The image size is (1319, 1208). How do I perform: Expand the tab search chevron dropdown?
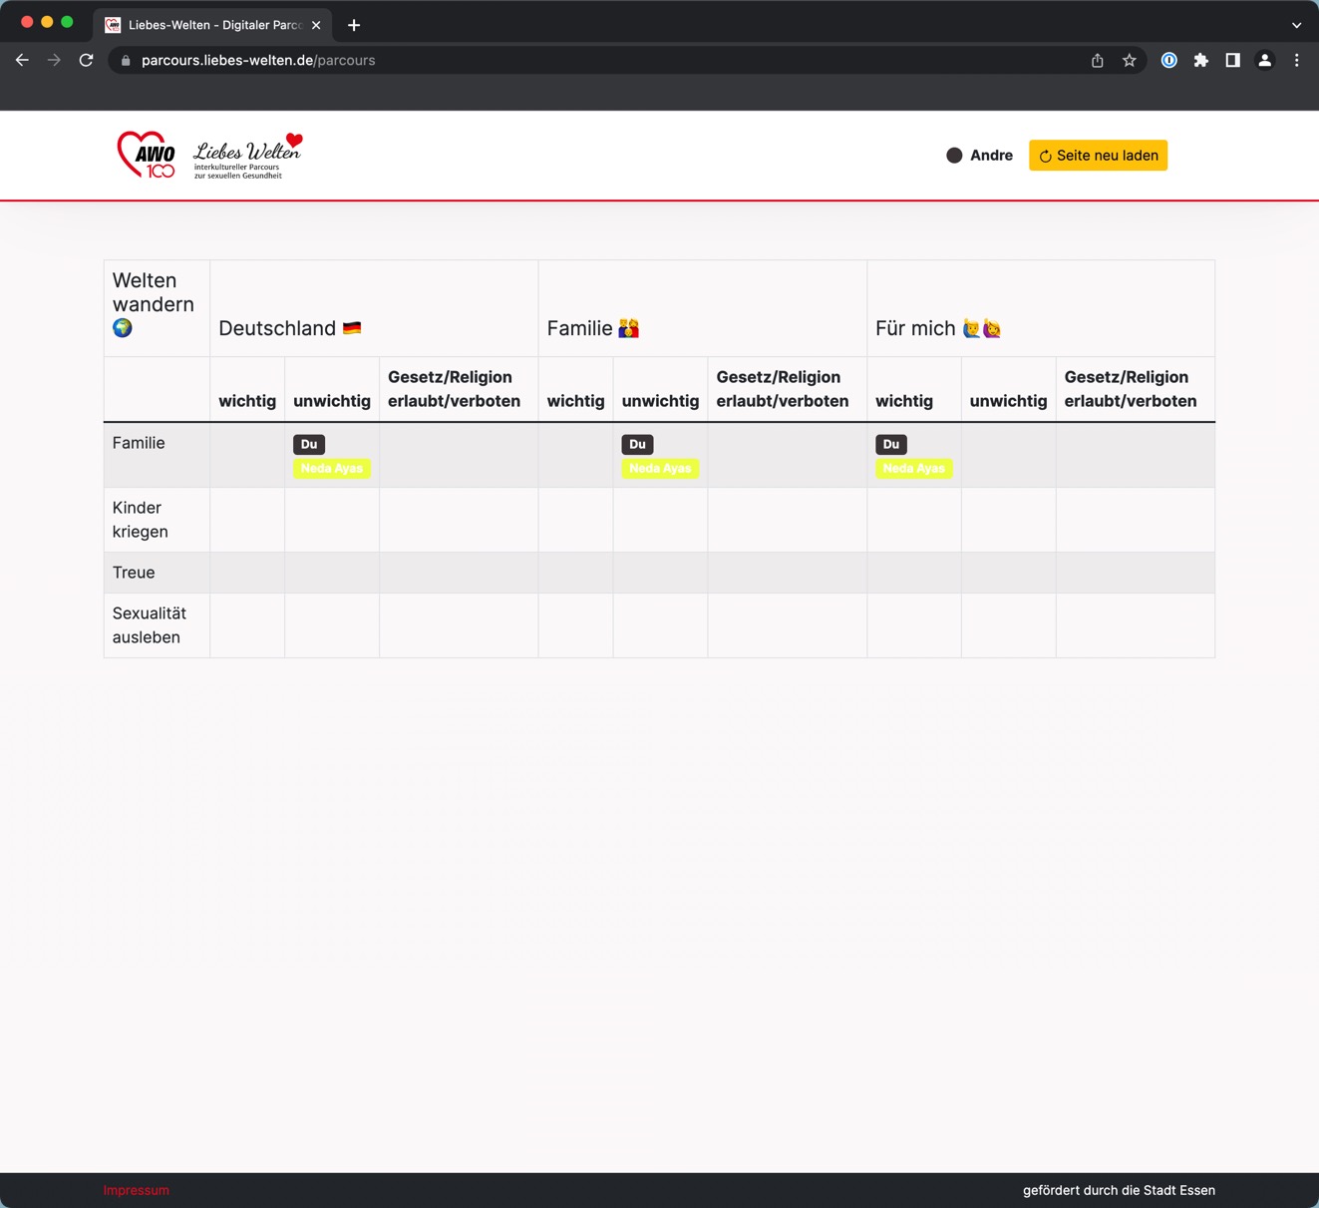pos(1296,25)
